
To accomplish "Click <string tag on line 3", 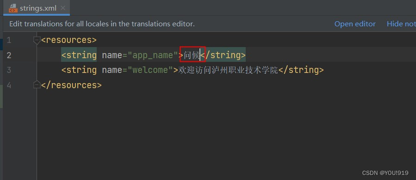I will 79,70.
